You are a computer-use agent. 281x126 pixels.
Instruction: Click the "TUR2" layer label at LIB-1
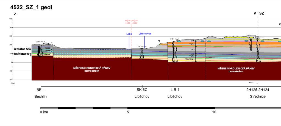pyautogui.click(x=192, y=54)
